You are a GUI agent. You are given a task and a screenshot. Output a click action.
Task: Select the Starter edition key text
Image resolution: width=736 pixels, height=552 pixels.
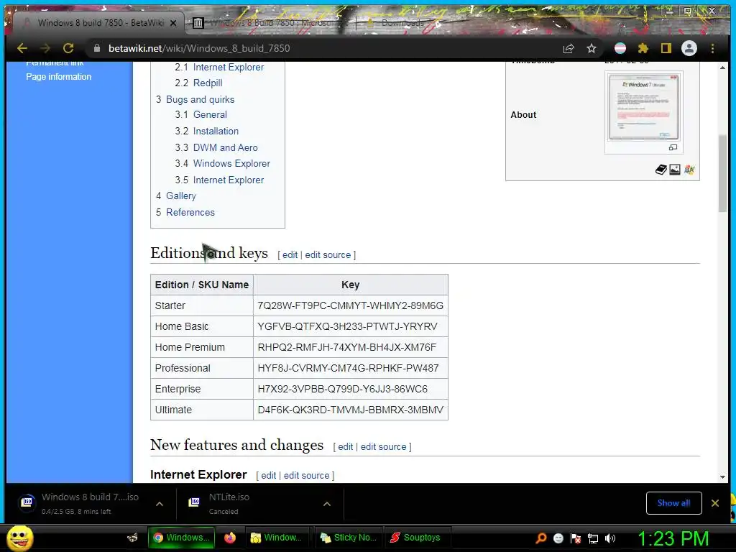tap(350, 305)
